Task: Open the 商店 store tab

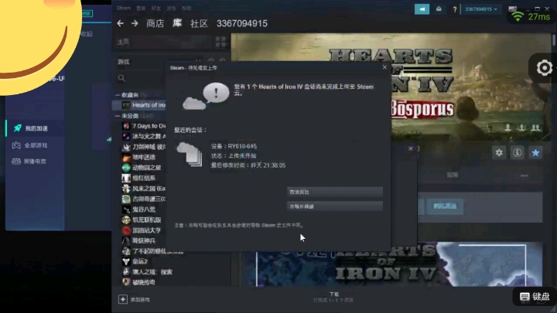Action: tap(155, 23)
